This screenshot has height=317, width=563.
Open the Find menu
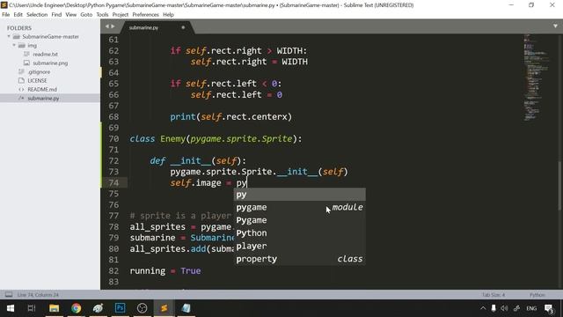(56, 15)
